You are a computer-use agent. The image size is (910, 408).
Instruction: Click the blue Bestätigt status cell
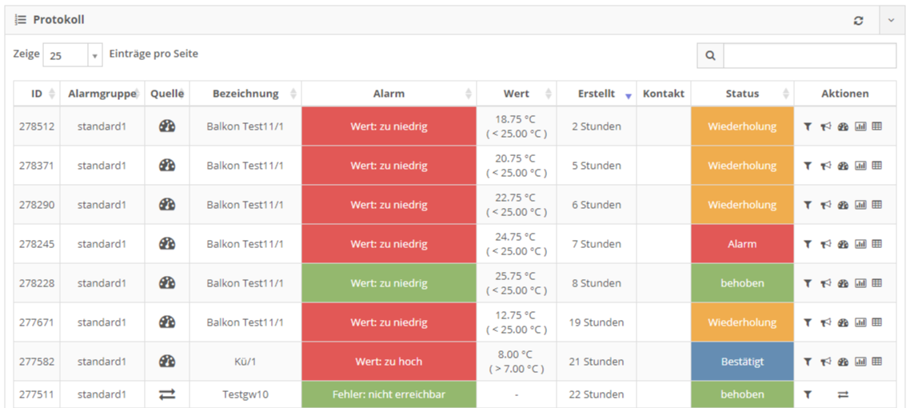[742, 362]
